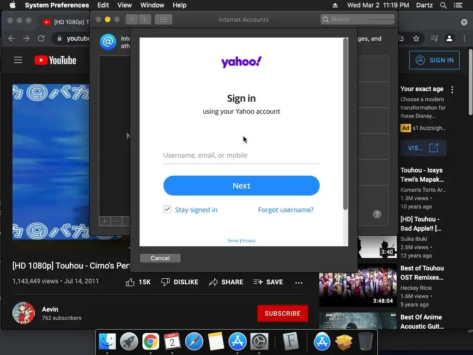Click the eject icon in menu bar
Screen dimensions: 473x355
(x=335, y=5)
